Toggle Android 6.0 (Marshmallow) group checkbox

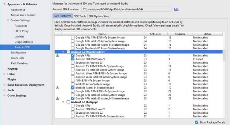[68, 52]
